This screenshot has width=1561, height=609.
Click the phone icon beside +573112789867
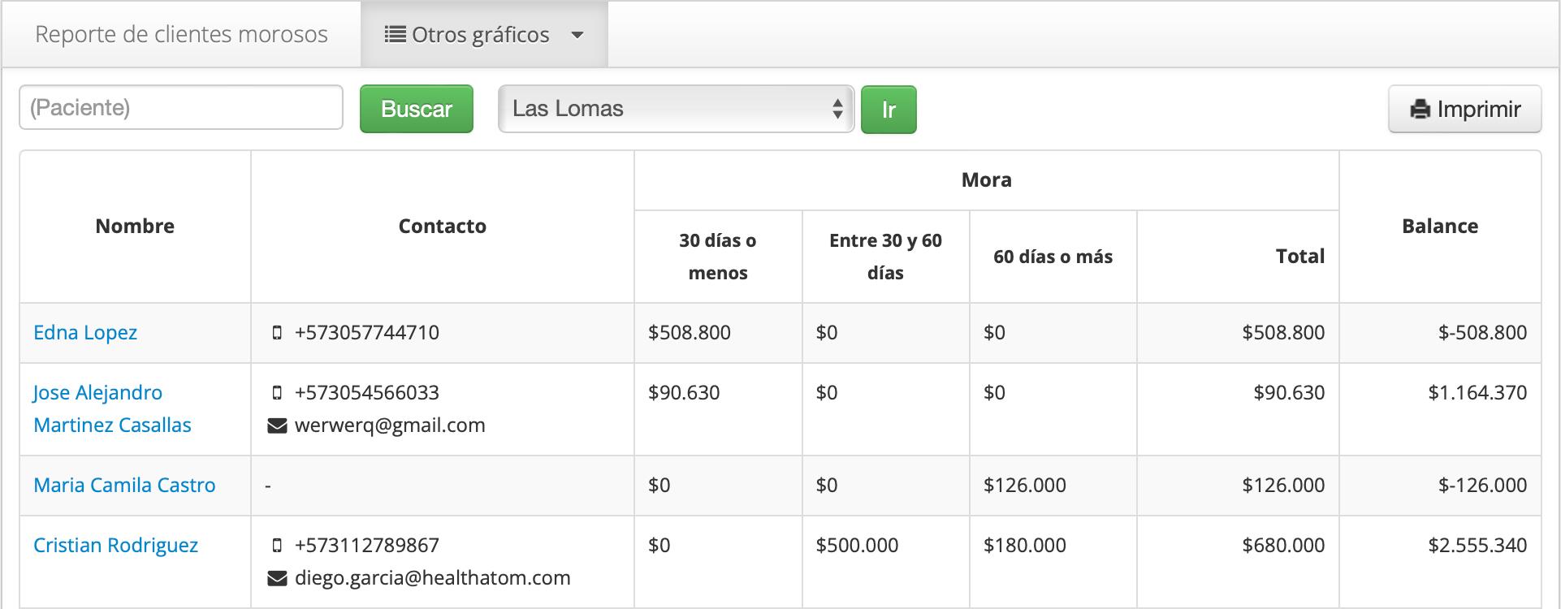tap(277, 546)
